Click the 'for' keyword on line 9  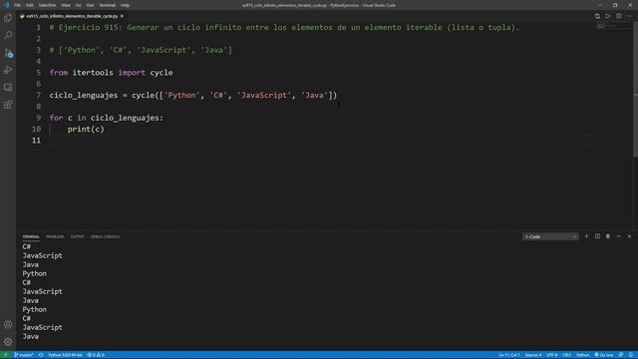(56, 118)
